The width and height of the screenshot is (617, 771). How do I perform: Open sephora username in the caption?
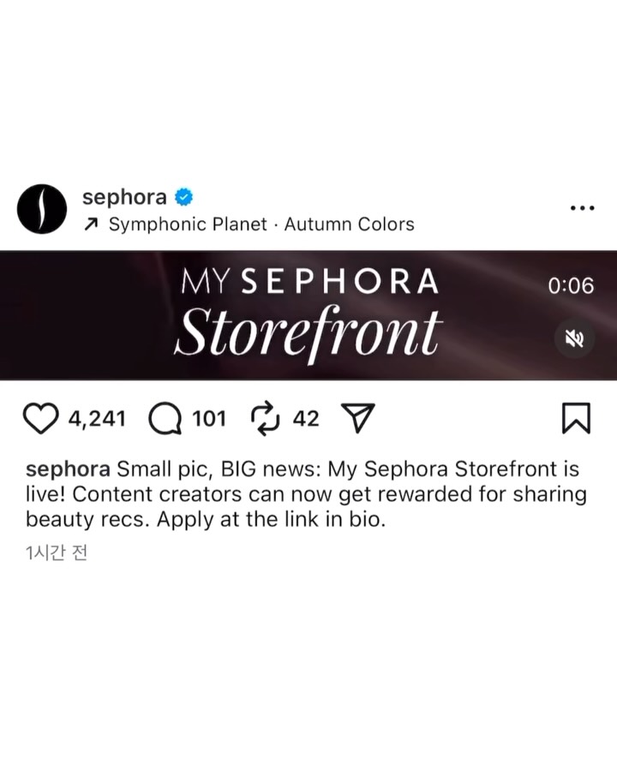click(68, 469)
